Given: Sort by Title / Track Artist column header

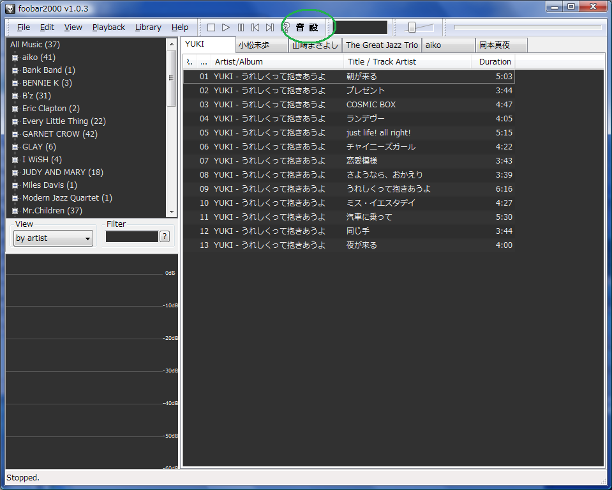Looking at the screenshot, I should tap(408, 62).
